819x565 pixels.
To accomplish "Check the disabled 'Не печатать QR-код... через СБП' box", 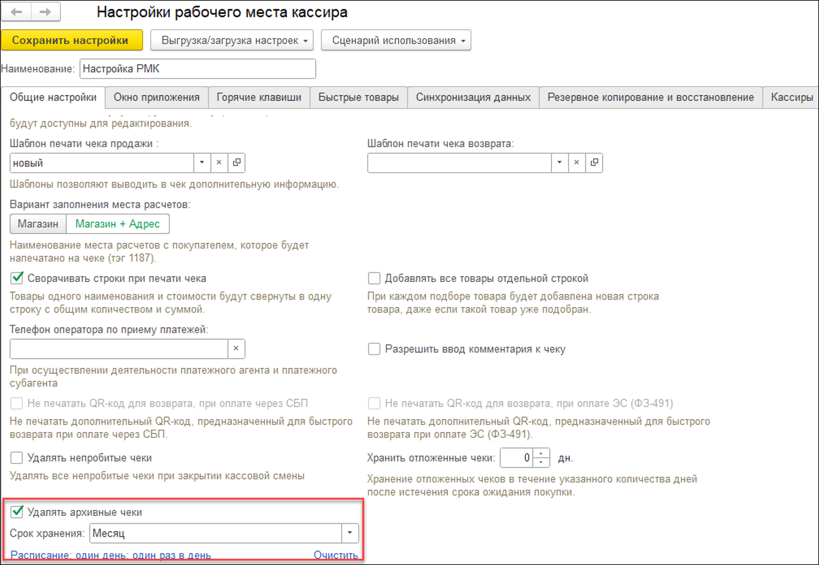I will pyautogui.click(x=18, y=403).
